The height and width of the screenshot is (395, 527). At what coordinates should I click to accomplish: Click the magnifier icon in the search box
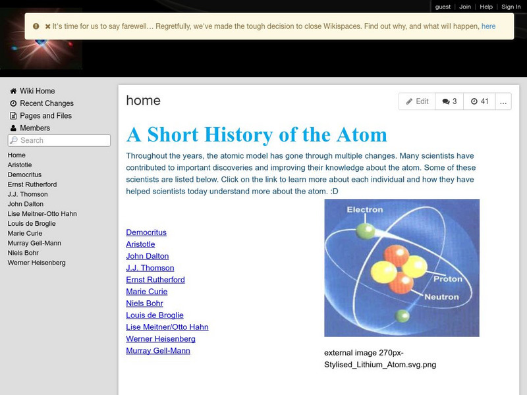(14, 140)
